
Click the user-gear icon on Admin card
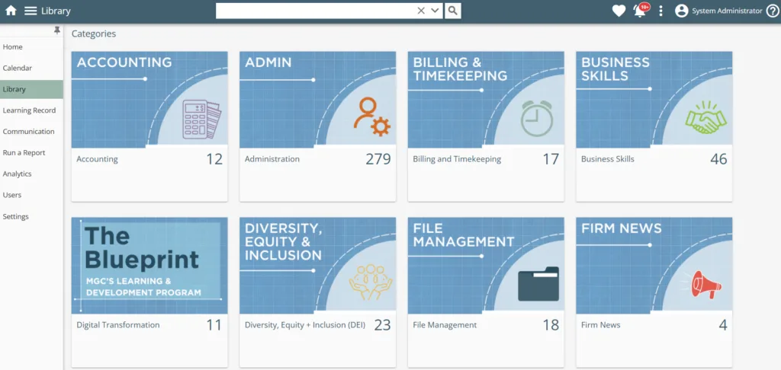coord(371,117)
